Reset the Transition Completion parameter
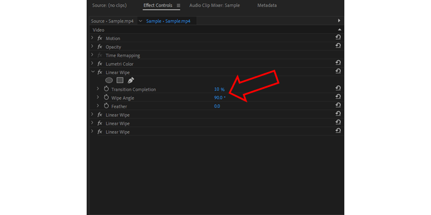The image size is (431, 215). pos(338,88)
